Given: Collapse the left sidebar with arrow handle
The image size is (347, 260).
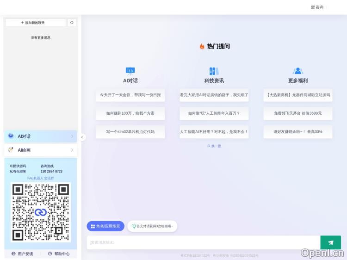Looking at the screenshot, I should click(x=82, y=137).
